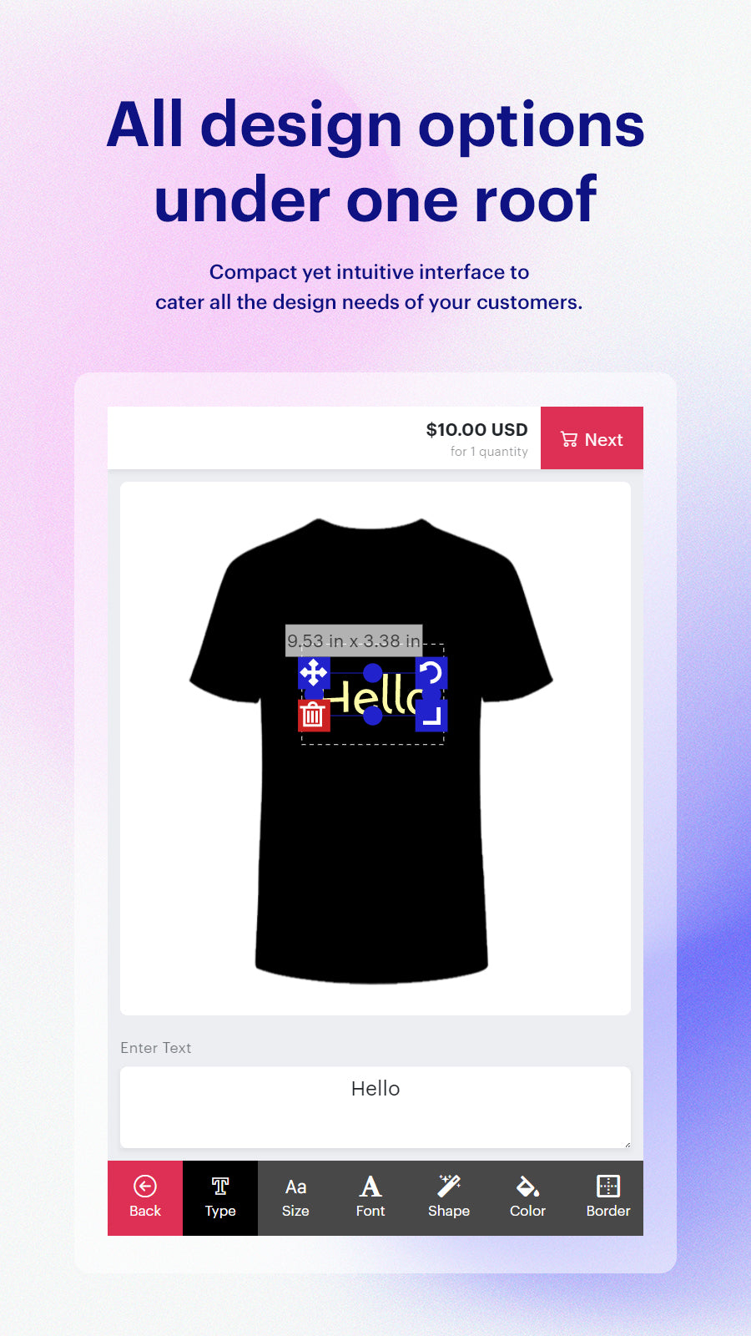Delete the Hello text with the trash icon

(x=314, y=716)
